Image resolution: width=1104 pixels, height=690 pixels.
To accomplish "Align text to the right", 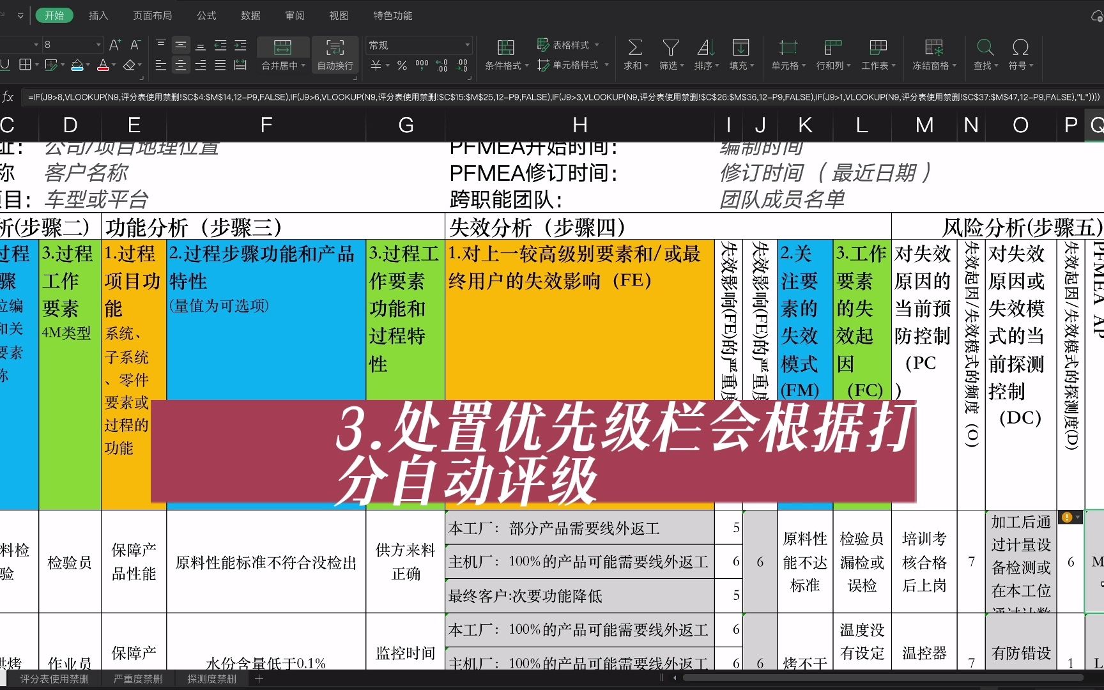I will (x=201, y=65).
